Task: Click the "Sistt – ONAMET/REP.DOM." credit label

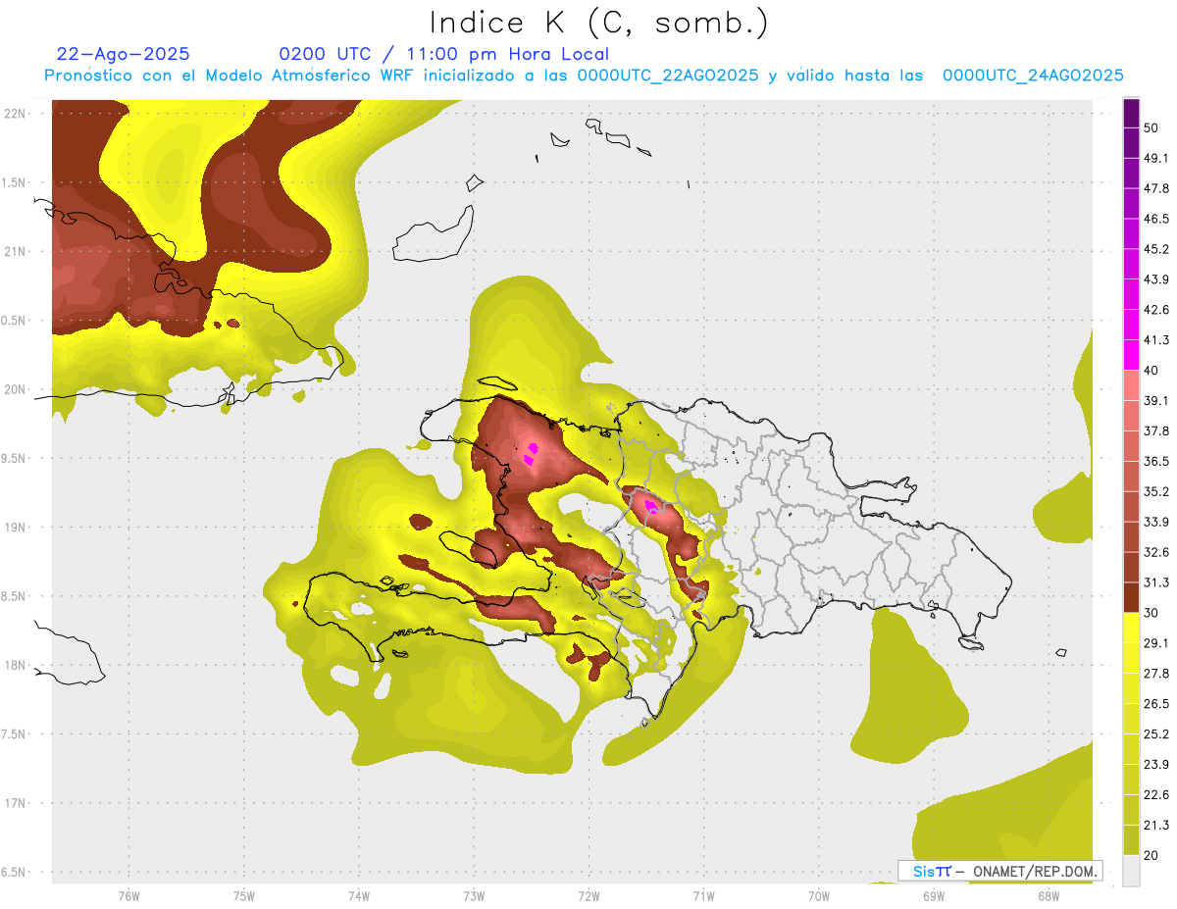Action: (x=999, y=871)
